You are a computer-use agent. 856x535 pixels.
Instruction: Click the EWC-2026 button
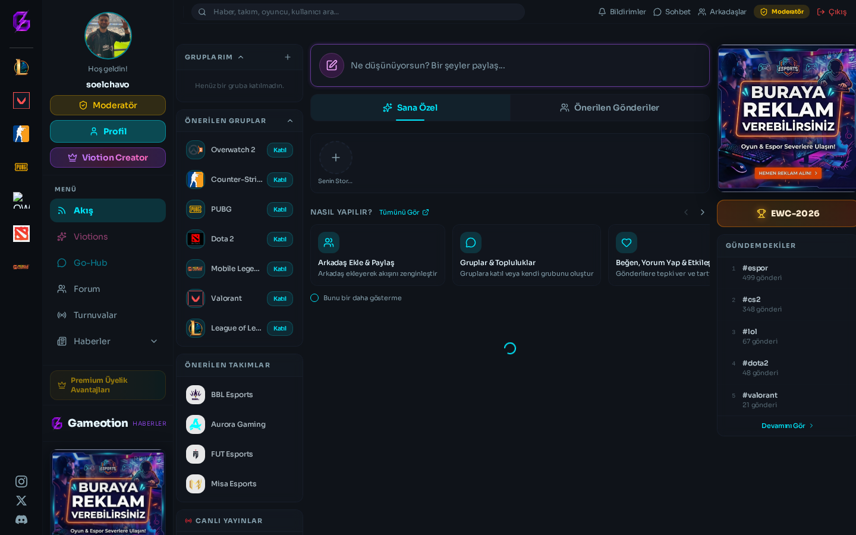click(787, 213)
